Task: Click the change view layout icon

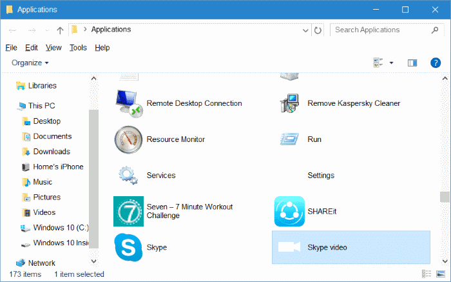Action: tap(378, 63)
